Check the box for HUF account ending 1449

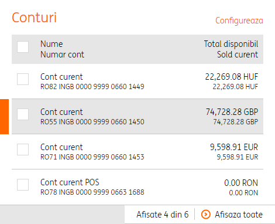23,79
